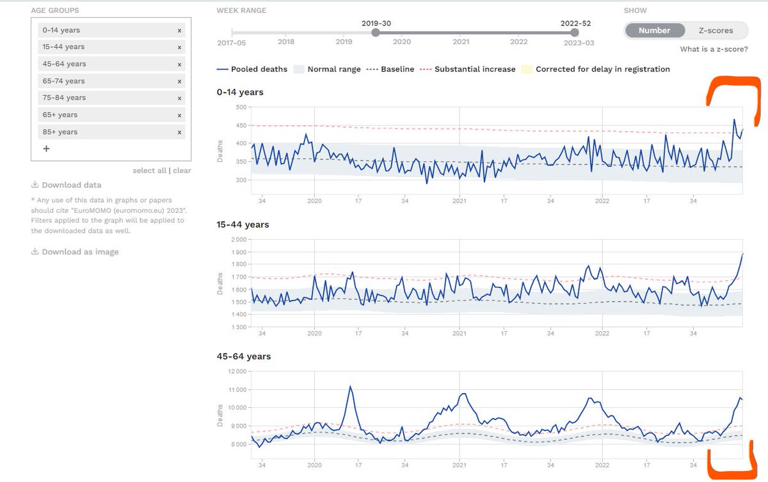Click the 2019-30 week range start handle

(376, 33)
